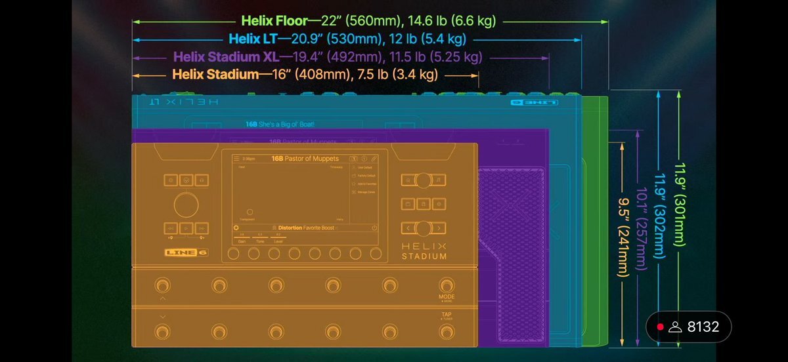788x362 pixels.
Task: Click the Helix Stadium XL dimensions label
Action: tap(327, 58)
